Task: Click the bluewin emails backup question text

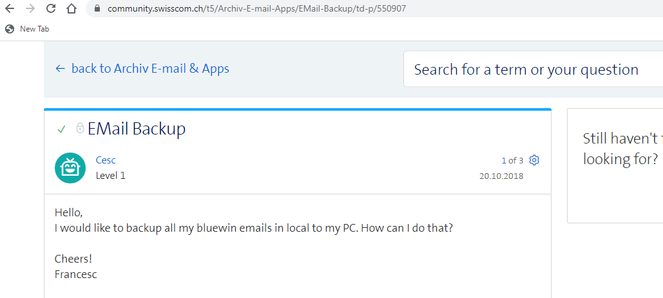Action: (x=254, y=228)
